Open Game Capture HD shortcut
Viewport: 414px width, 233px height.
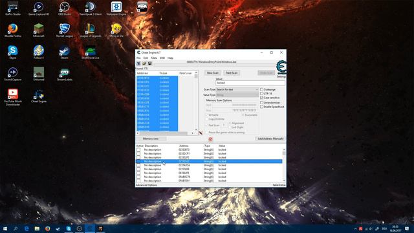39,8
